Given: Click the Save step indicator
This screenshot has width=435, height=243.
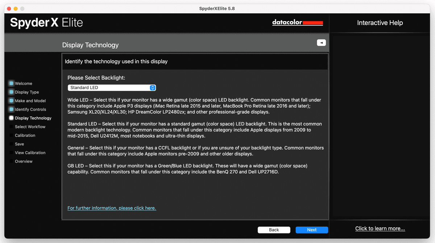Looking at the screenshot, I should (x=17, y=144).
